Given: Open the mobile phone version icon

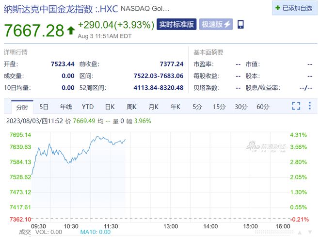Looking at the screenshot, I should [240, 24].
